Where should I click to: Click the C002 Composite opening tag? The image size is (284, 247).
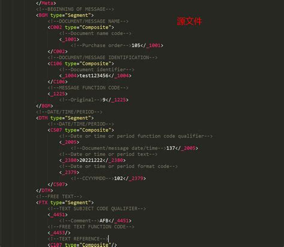tap(81, 28)
